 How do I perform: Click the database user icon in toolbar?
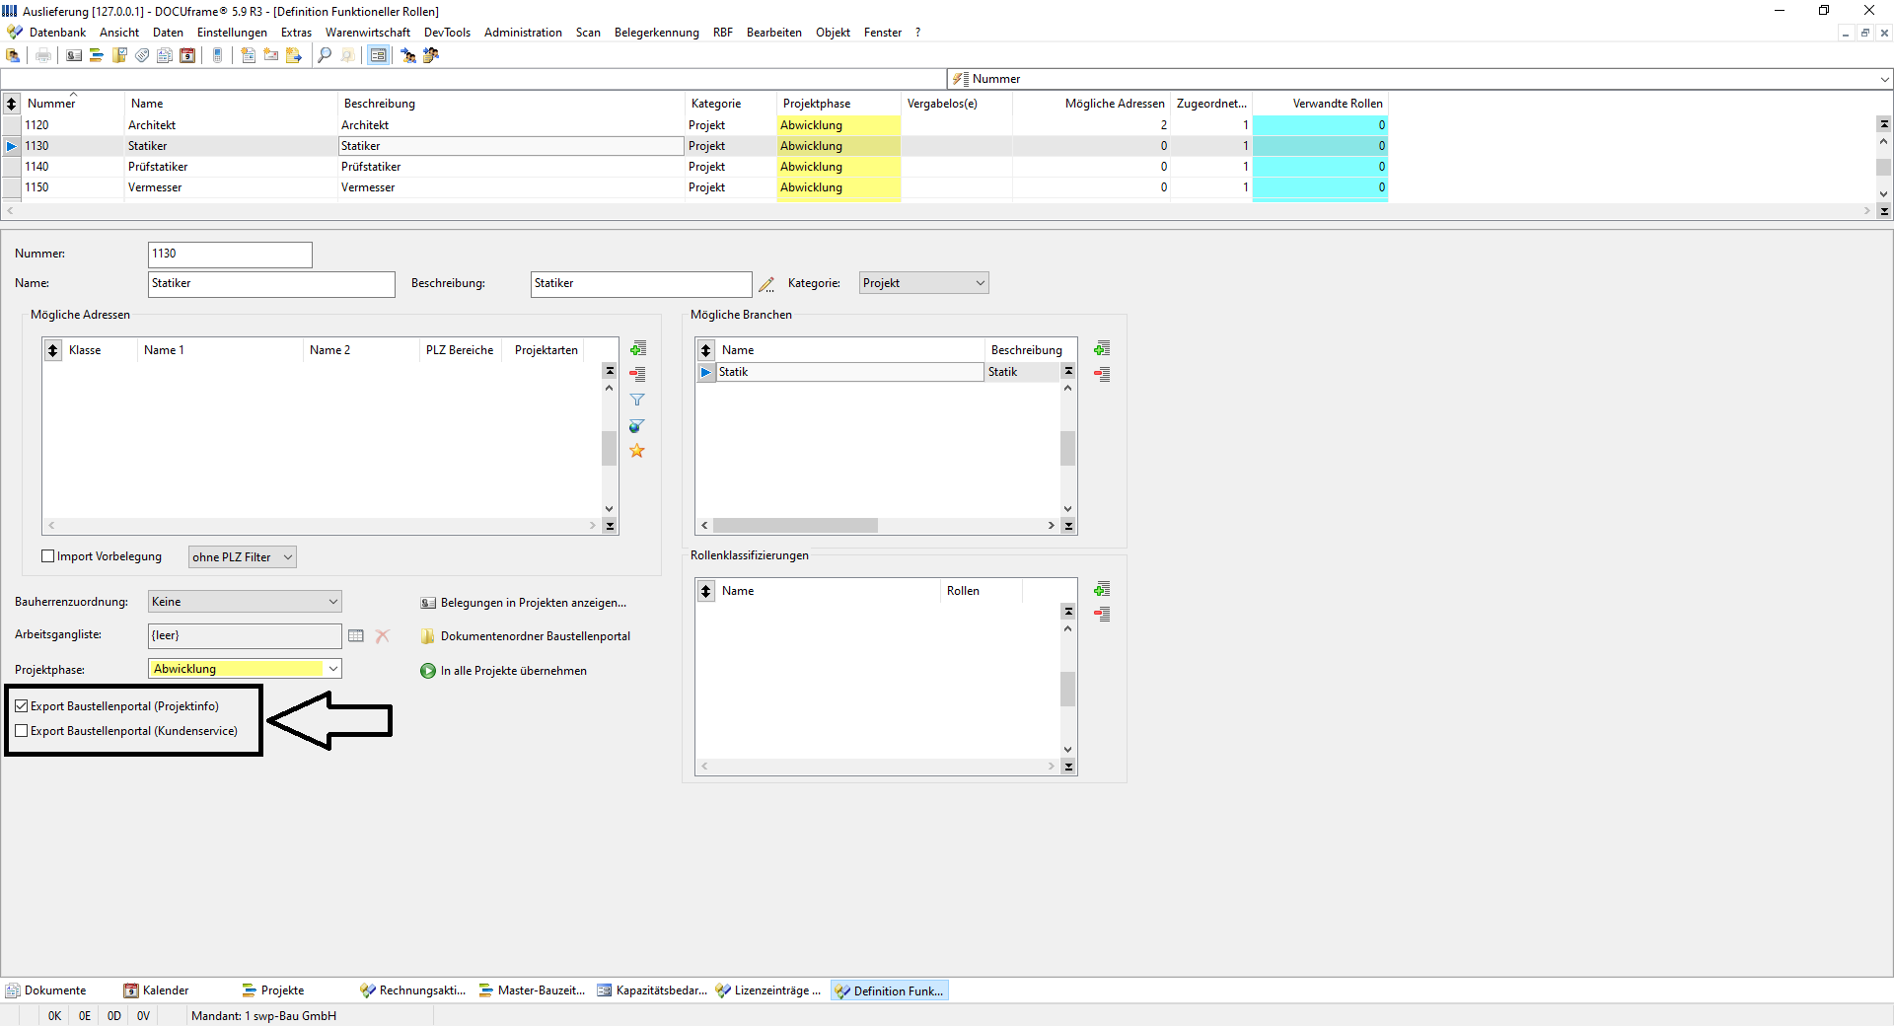coord(13,55)
